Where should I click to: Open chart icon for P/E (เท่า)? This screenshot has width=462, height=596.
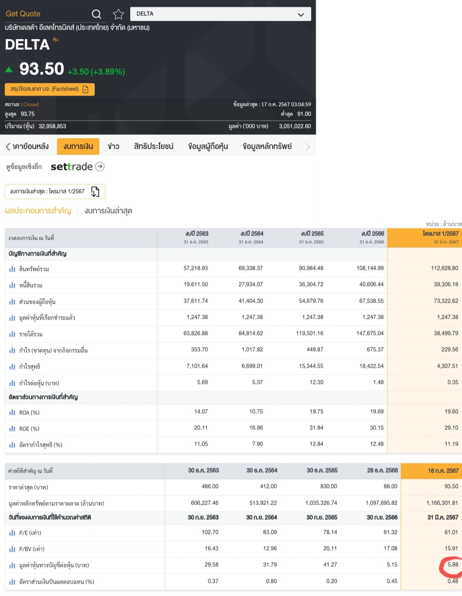point(12,533)
